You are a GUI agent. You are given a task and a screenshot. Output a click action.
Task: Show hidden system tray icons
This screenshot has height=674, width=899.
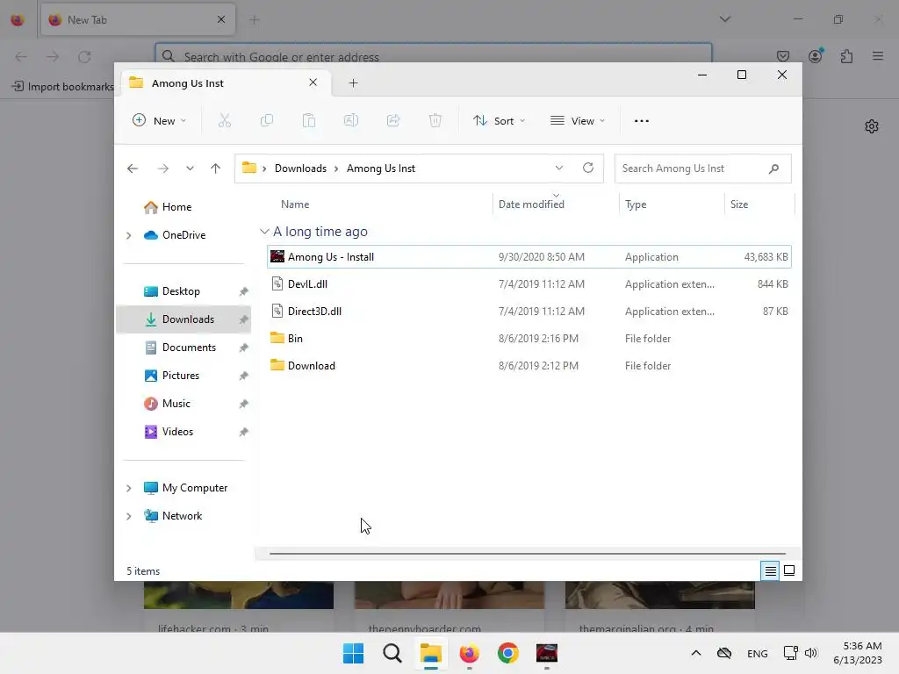click(696, 653)
